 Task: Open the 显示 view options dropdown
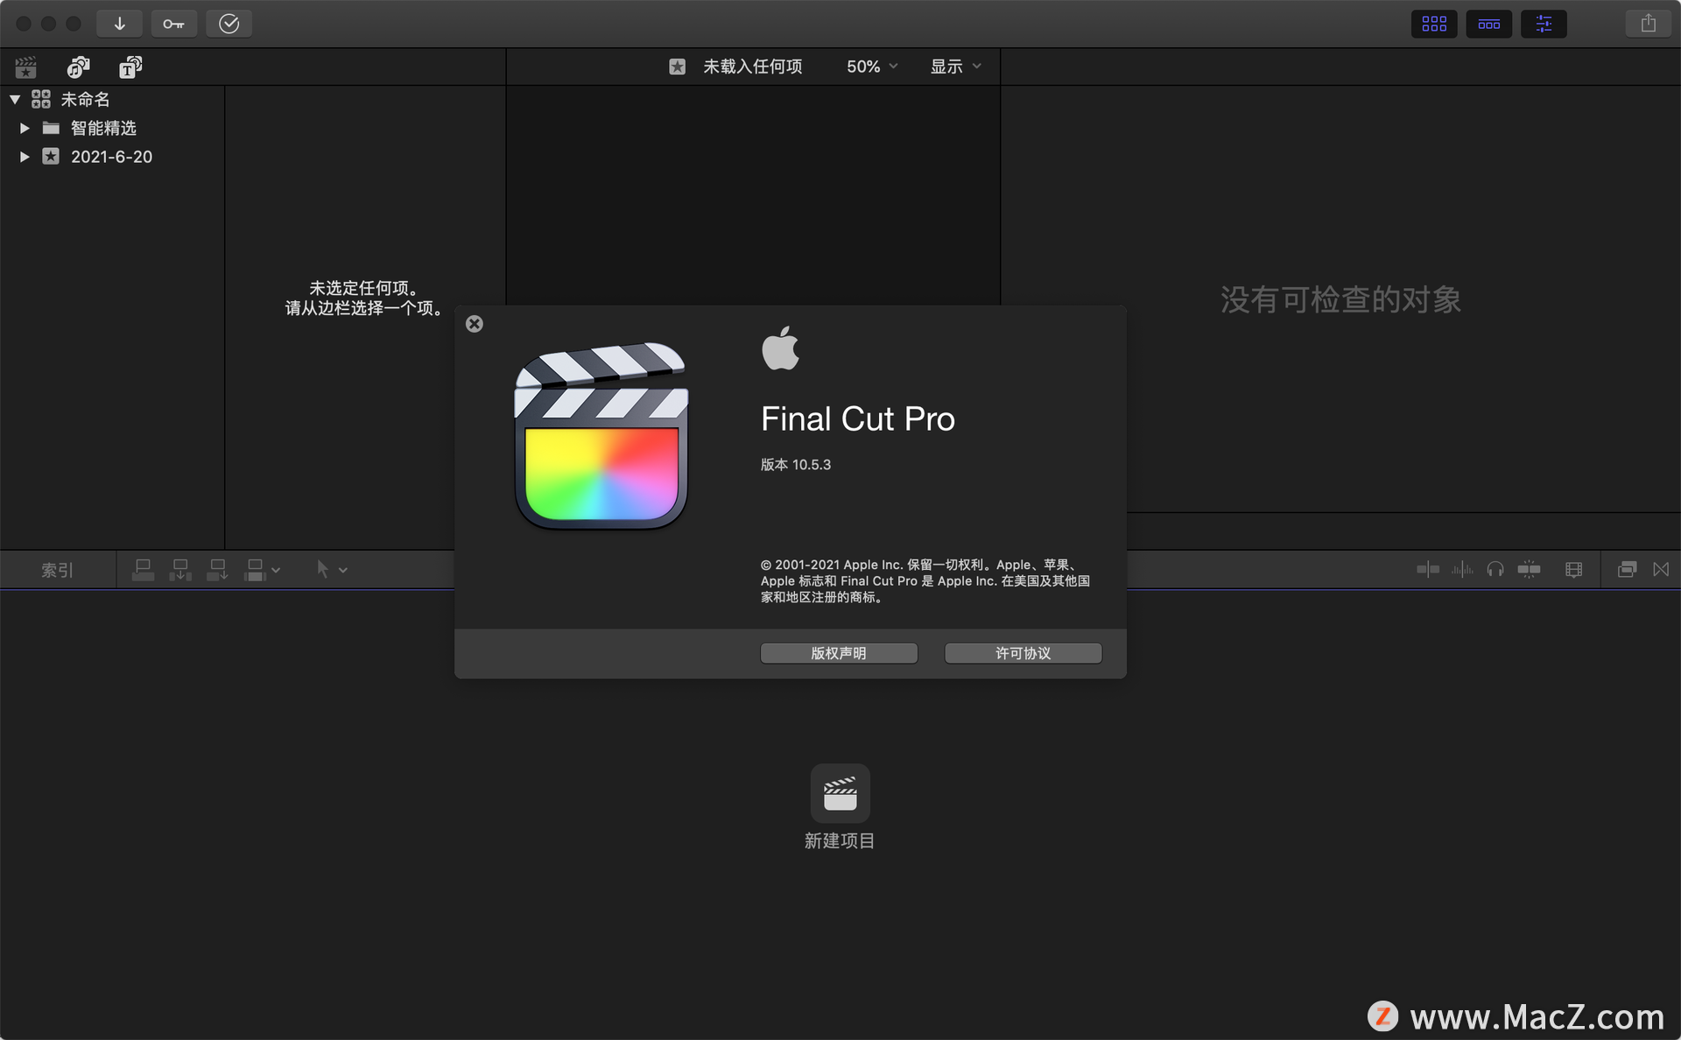955,67
